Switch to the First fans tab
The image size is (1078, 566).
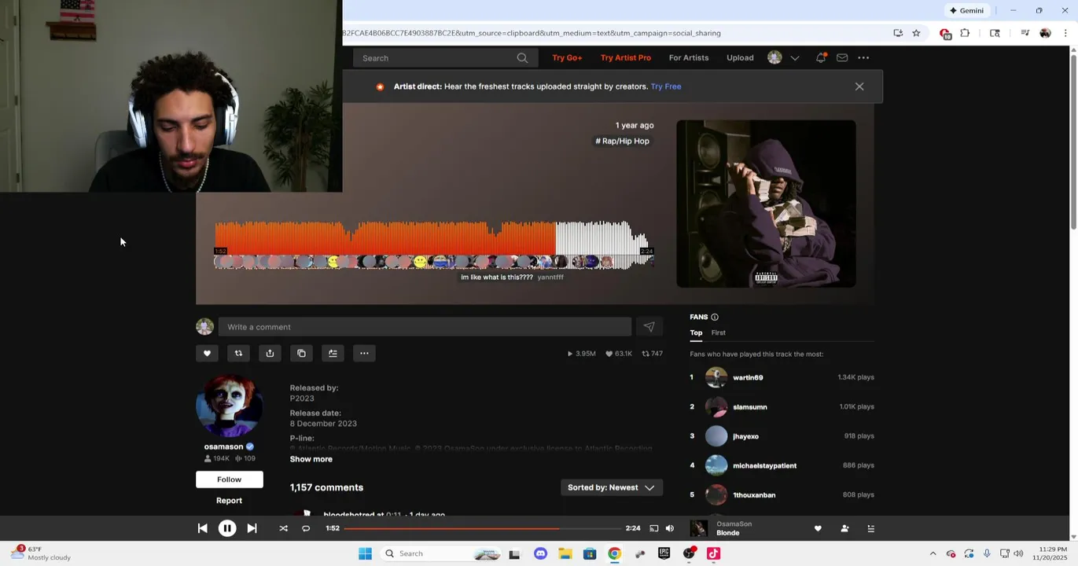pos(719,333)
